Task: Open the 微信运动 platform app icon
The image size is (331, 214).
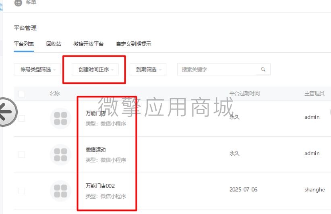Action: (x=60, y=154)
